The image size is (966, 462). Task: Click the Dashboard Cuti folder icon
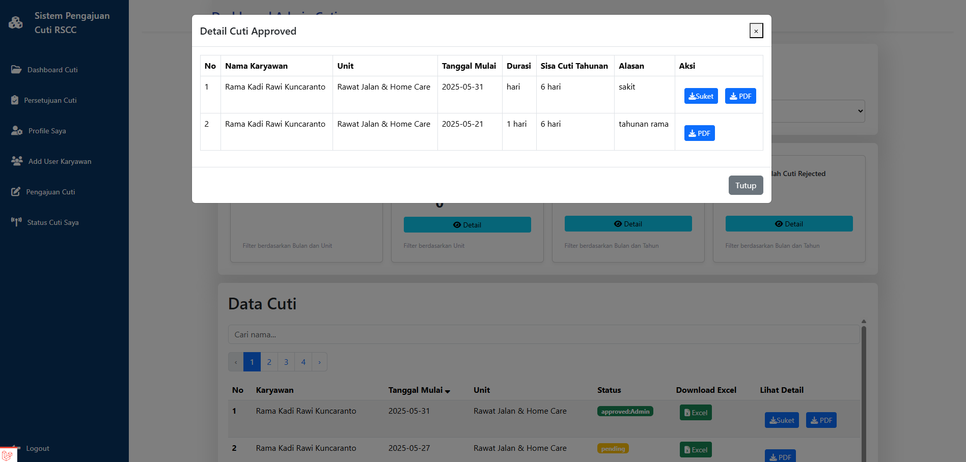click(x=16, y=70)
